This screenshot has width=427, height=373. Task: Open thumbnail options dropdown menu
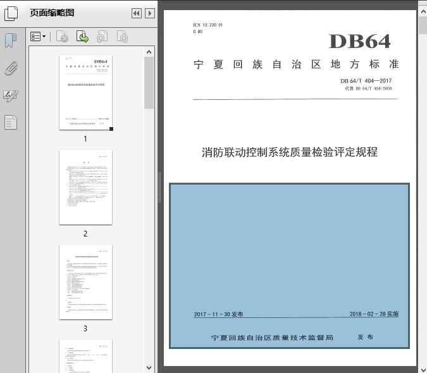[38, 37]
